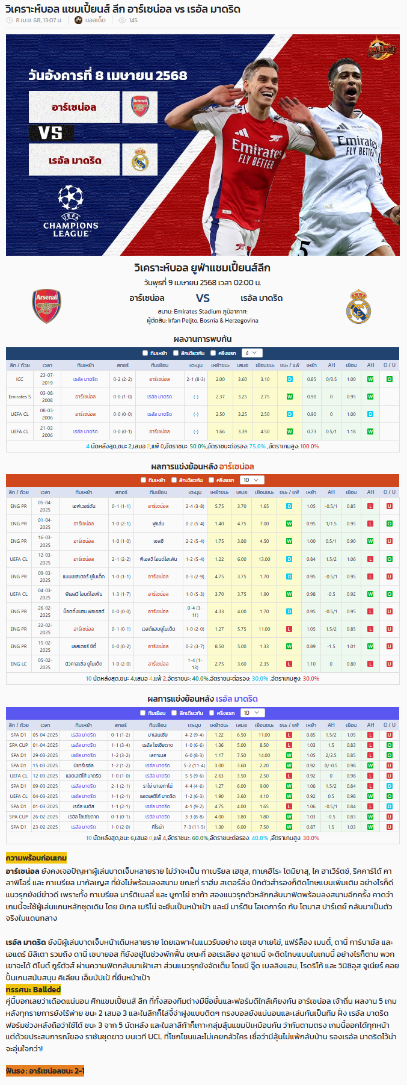Screen dimensions: 407x1085
Task: Enable ครึ่งแรก checkbox in Arsenal results table
Action: [212, 480]
